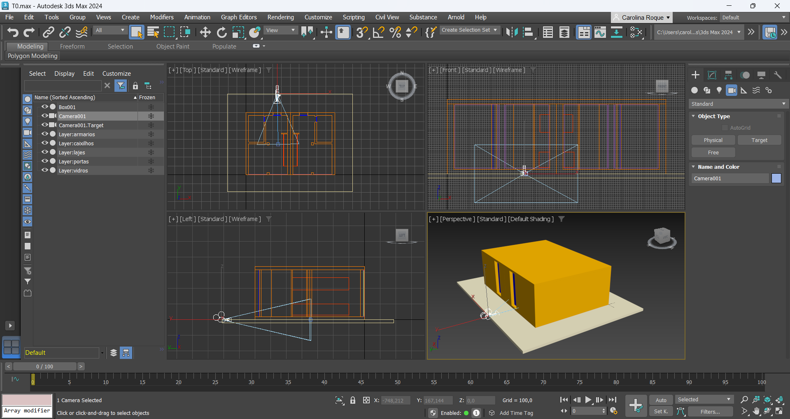Expand the Create Selection Set dropdown
The height and width of the screenshot is (419, 790).
click(495, 30)
